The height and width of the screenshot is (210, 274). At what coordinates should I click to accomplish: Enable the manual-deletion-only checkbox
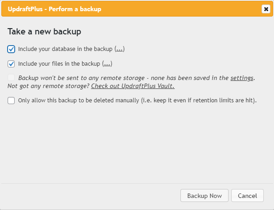click(x=12, y=101)
